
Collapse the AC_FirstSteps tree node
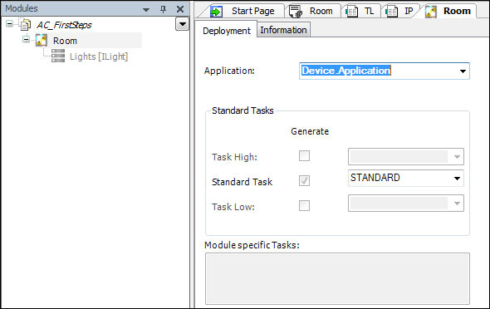[x=10, y=24]
